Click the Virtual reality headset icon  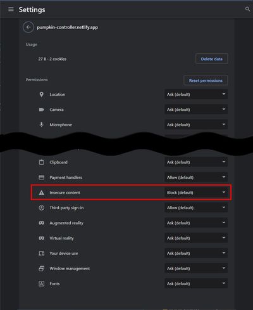coord(42,238)
